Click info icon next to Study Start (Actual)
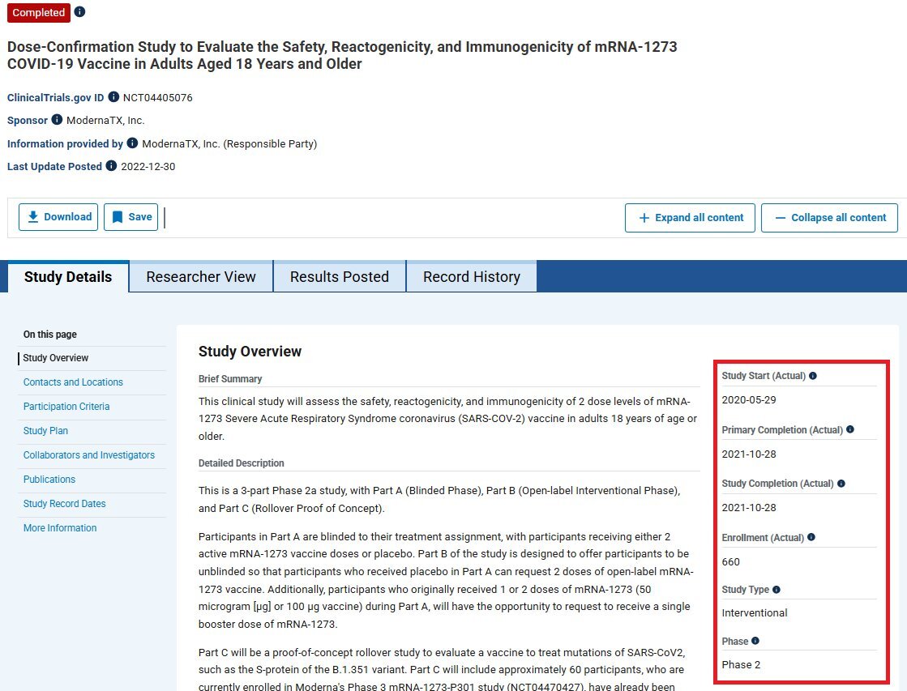This screenshot has height=691, width=907. pos(813,376)
